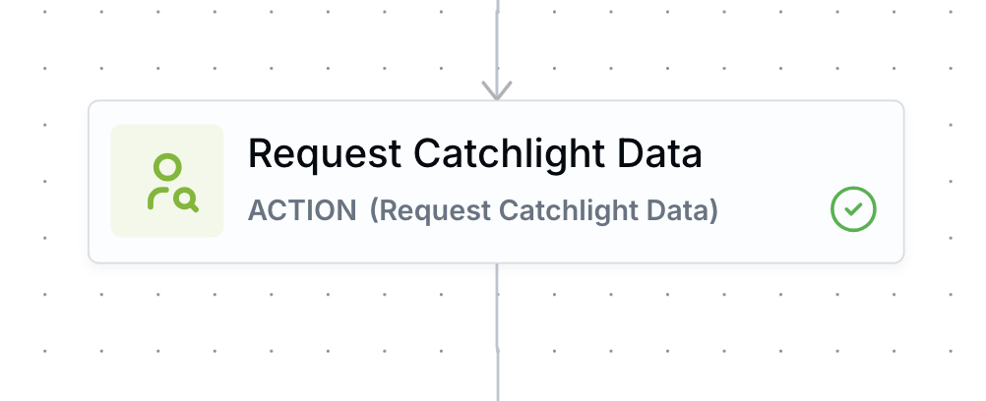The height and width of the screenshot is (401, 986).
Task: Click the magnifier part of the person icon
Action: click(x=186, y=200)
